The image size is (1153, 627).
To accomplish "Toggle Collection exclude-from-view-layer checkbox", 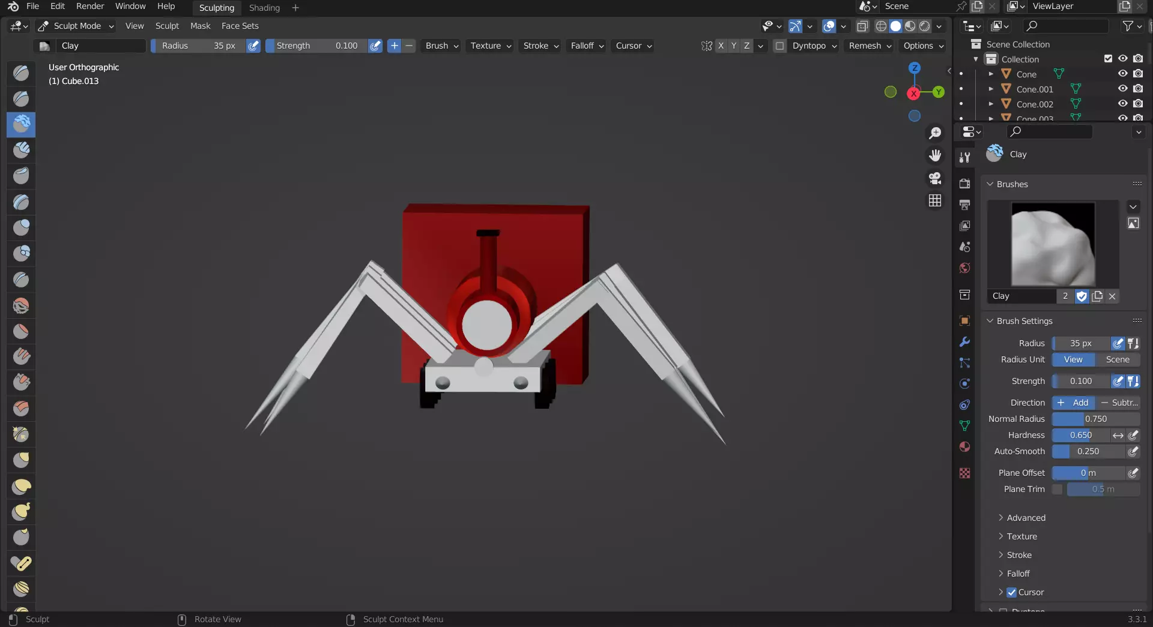I will pyautogui.click(x=1108, y=59).
